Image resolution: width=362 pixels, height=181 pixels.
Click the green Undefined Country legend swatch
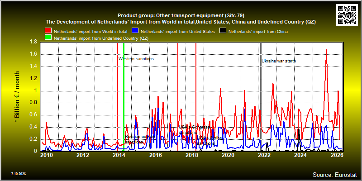48,38
